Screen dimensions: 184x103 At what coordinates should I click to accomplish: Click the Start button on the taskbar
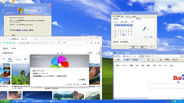click(5, 101)
